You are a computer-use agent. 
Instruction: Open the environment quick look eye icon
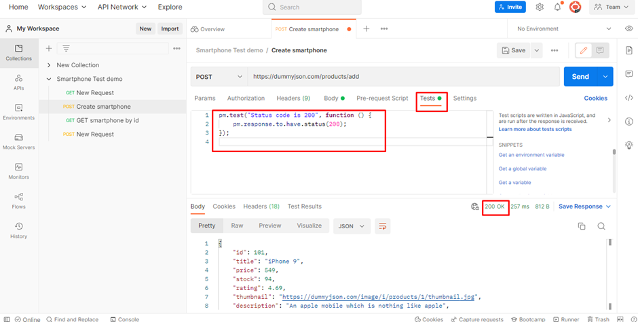pyautogui.click(x=628, y=29)
